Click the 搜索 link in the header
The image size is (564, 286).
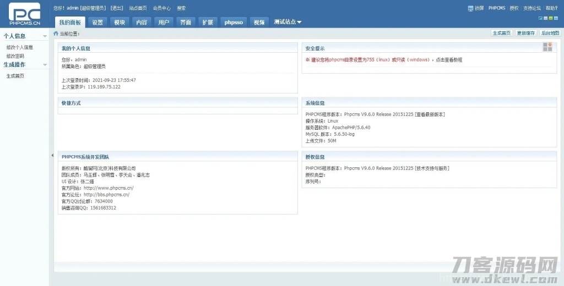click(181, 8)
